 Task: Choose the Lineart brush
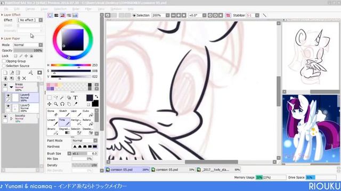point(52,122)
